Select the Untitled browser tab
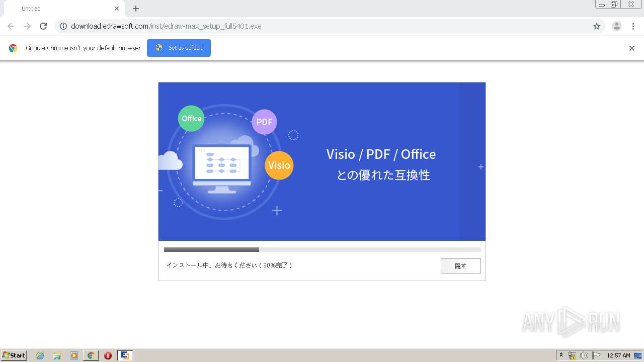Image resolution: width=644 pixels, height=362 pixels. pos(64,9)
